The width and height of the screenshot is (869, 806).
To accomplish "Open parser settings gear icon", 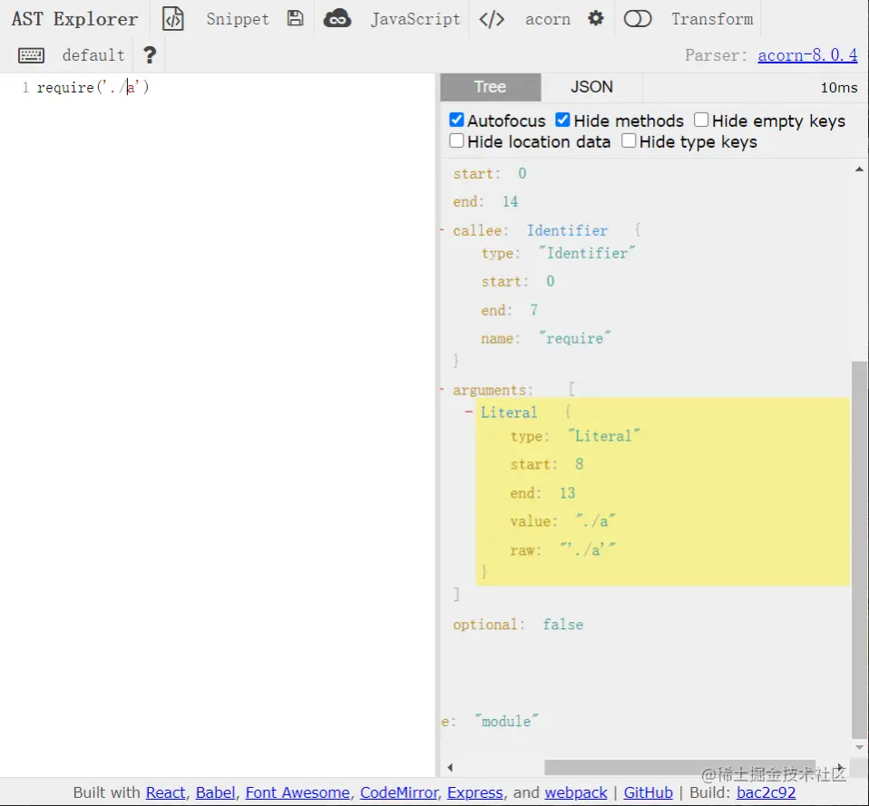I will [x=596, y=18].
